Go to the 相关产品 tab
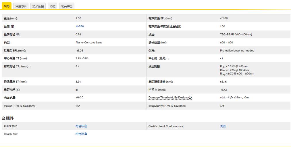The width and height of the screenshot is (291, 147). [x=67, y=6]
